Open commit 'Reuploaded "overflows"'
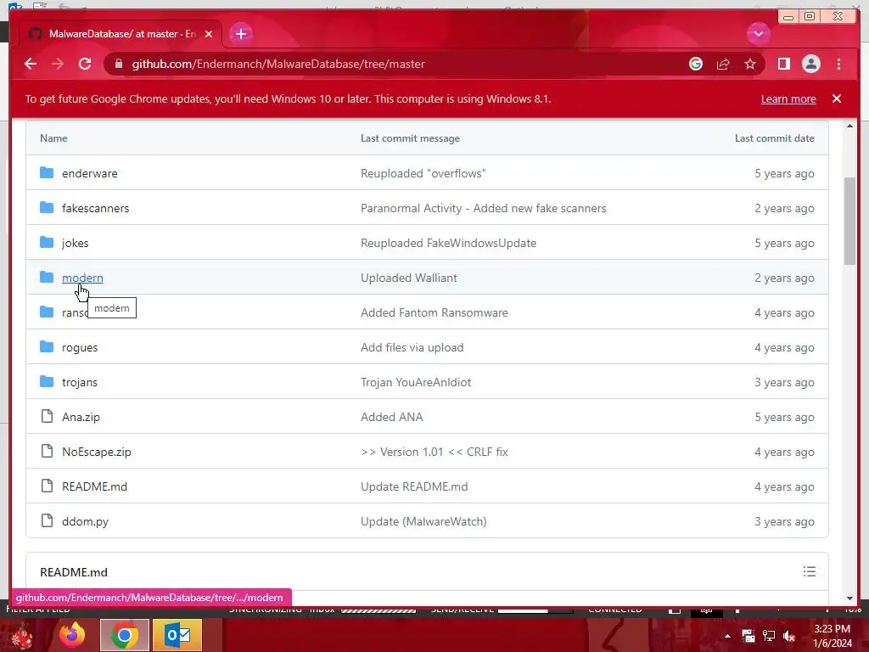The height and width of the screenshot is (652, 869). click(423, 173)
